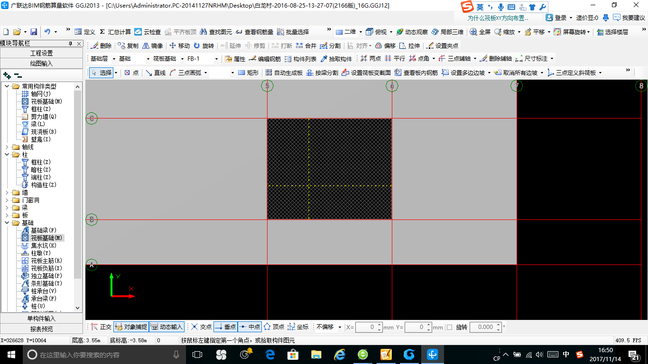This screenshot has height=364, width=648.
Task: Click 删除辅轴 delete auxiliary axis
Action: pos(496,59)
